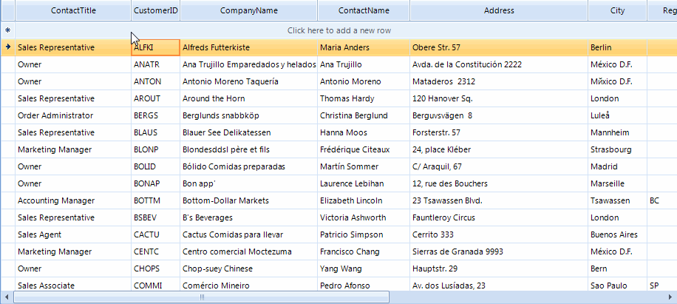Sort by the ContactTitle column header
Image resolution: width=677 pixels, height=304 pixels.
(72, 11)
